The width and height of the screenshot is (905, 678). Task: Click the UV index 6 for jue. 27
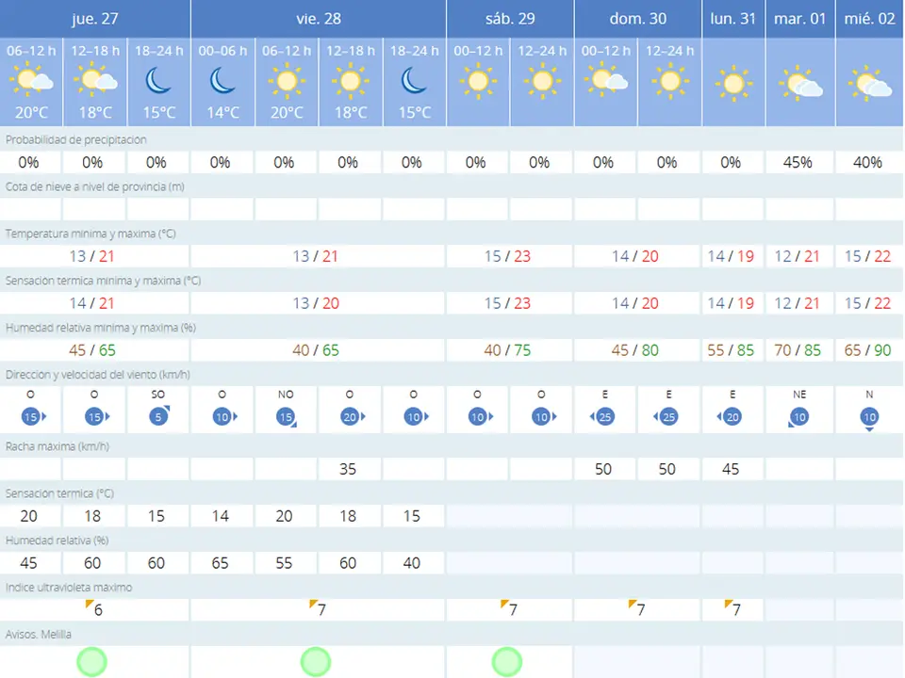click(94, 609)
